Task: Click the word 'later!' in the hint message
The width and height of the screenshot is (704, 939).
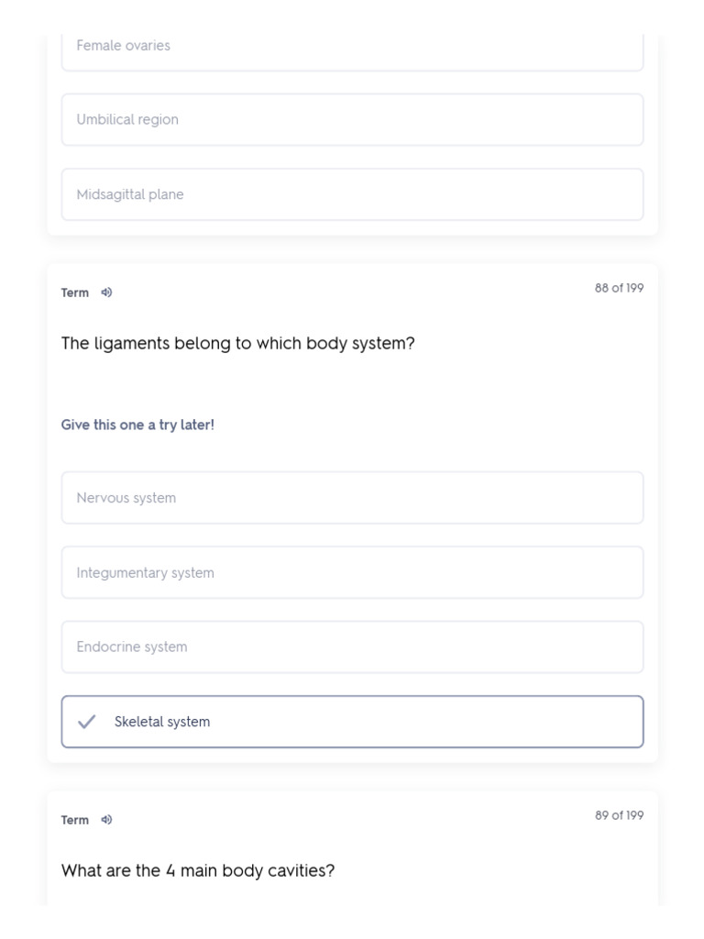Action: pyautogui.click(x=197, y=425)
